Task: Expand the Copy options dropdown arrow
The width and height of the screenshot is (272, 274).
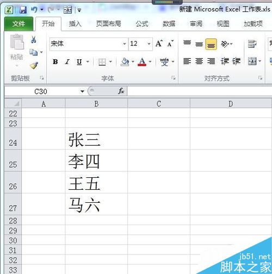Action: [x=41, y=52]
